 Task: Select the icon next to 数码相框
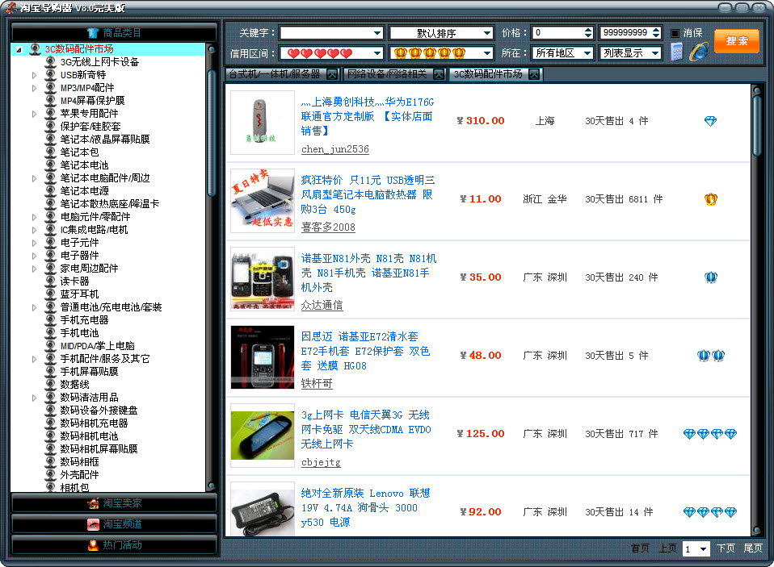50,461
